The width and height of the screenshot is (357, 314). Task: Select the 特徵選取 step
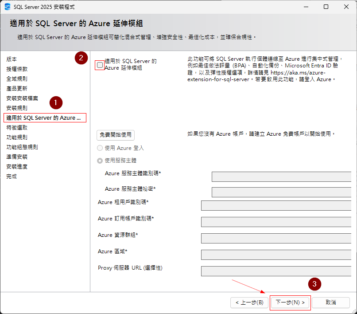click(x=17, y=128)
